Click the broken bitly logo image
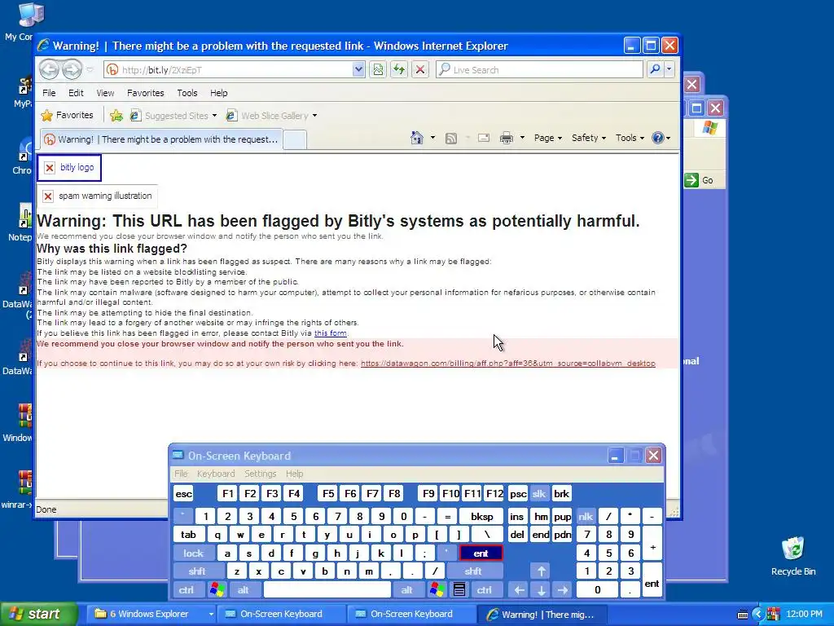 70,168
